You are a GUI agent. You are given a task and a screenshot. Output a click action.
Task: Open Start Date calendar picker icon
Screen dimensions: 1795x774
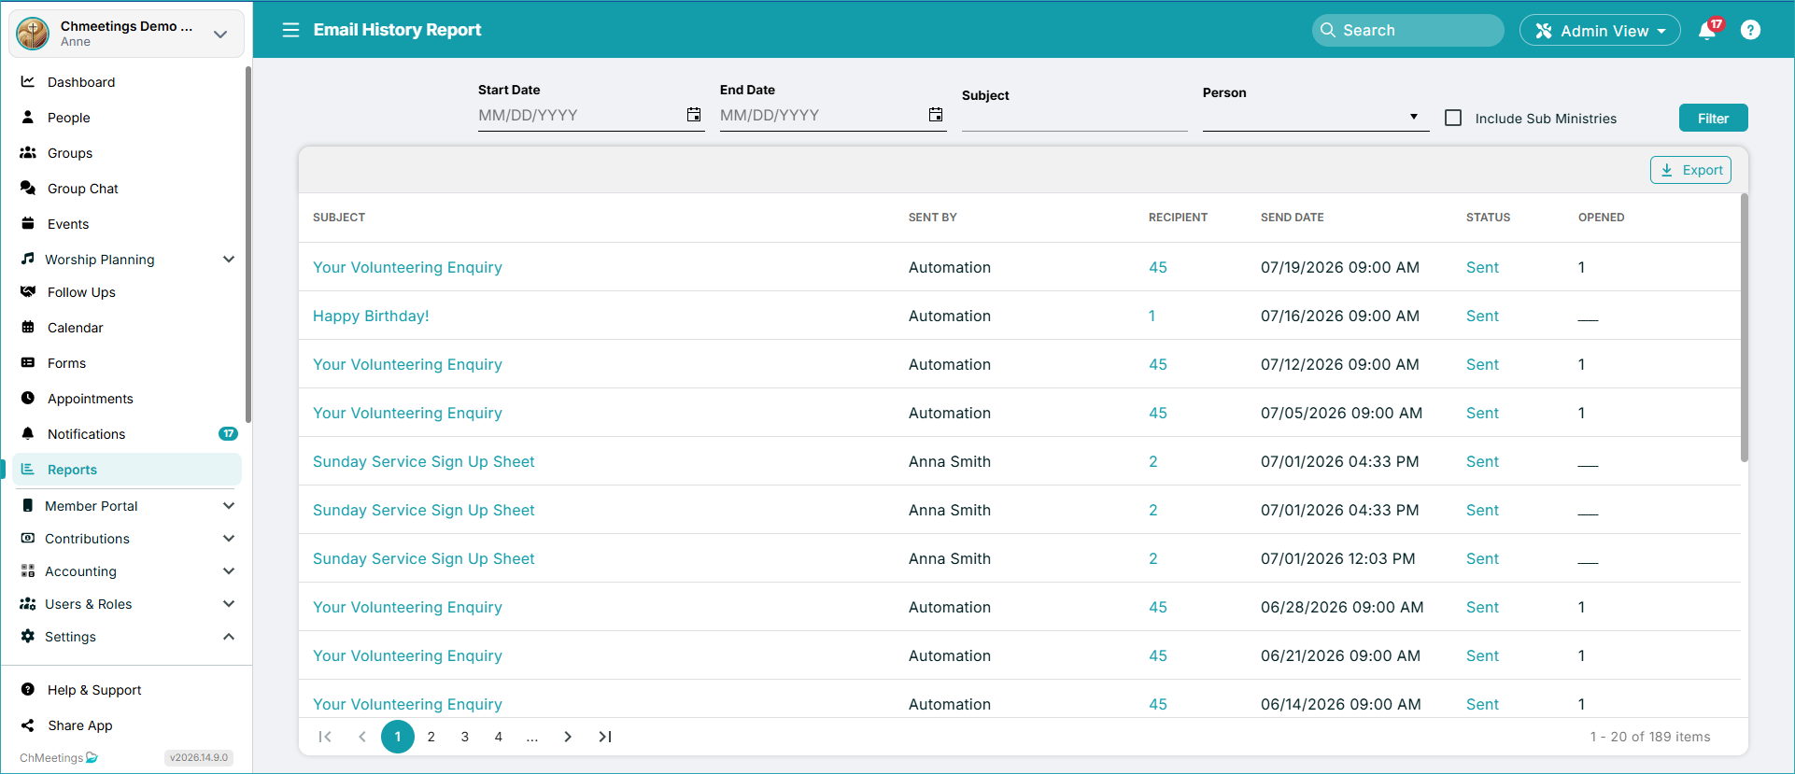pyautogui.click(x=694, y=115)
